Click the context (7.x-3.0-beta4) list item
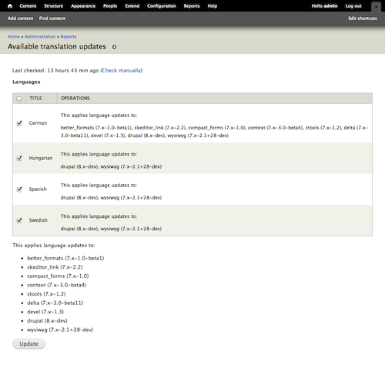 (57, 285)
